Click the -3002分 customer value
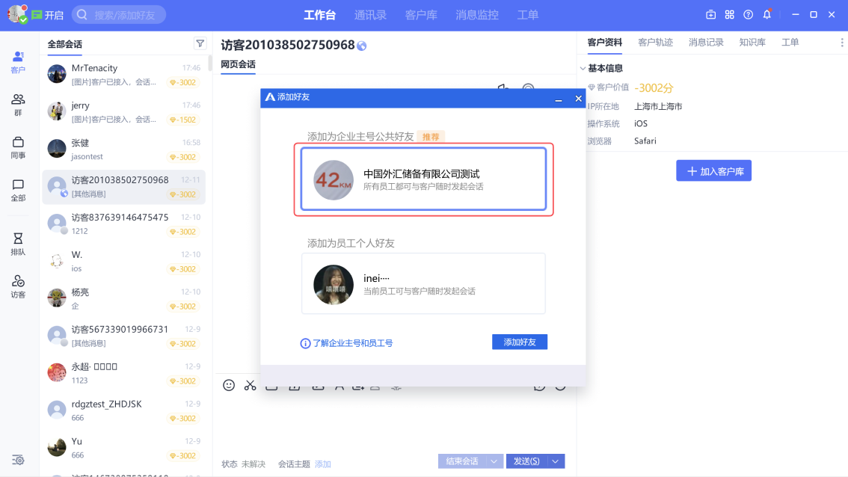Screen dimensions: 848x477 pos(654,87)
